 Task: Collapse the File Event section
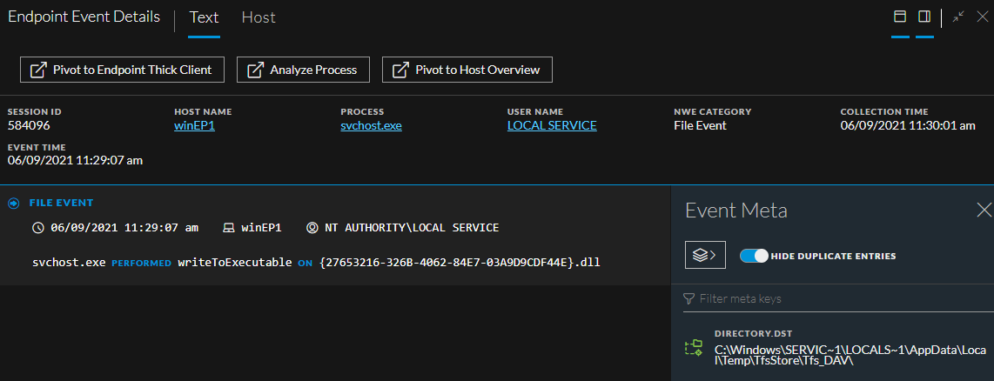13,203
